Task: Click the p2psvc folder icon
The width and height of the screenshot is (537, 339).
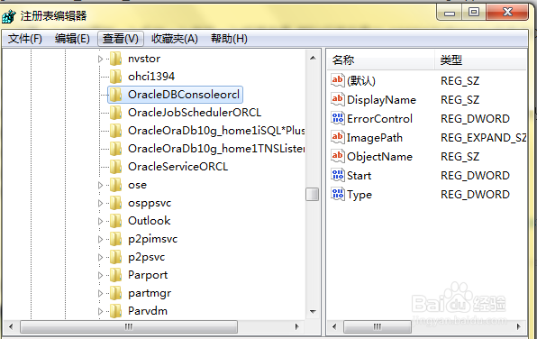Action: pos(115,257)
